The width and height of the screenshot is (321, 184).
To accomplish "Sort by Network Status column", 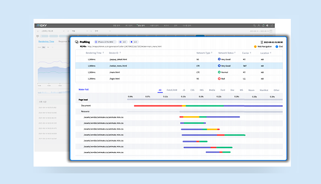I will click(x=227, y=53).
